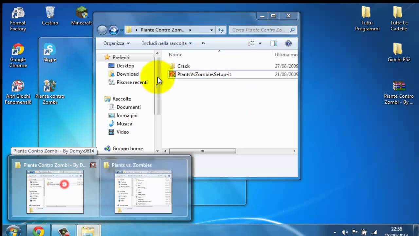Screen dimensions: 419x236
Task: Open power plug tray icon
Action: click(x=364, y=232)
